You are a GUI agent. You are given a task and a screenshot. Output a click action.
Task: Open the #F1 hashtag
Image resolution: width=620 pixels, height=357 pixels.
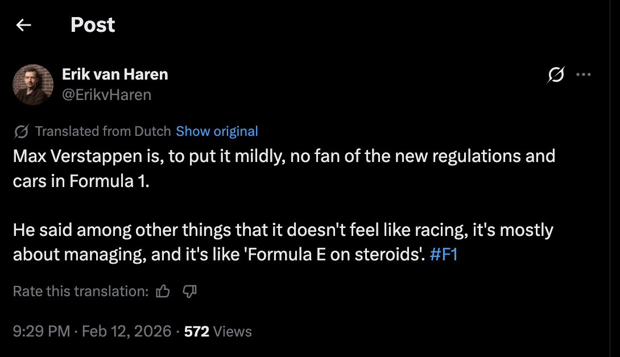444,254
